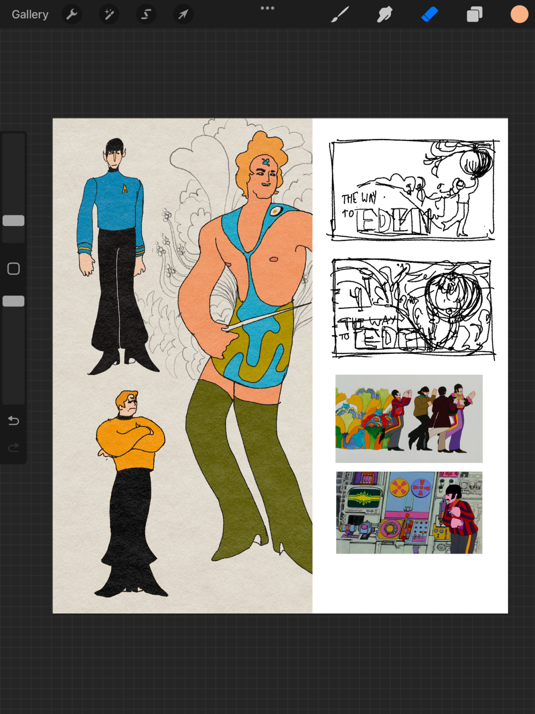The image size is (535, 714).
Task: Click the brush size slider handle
Action: [13, 221]
